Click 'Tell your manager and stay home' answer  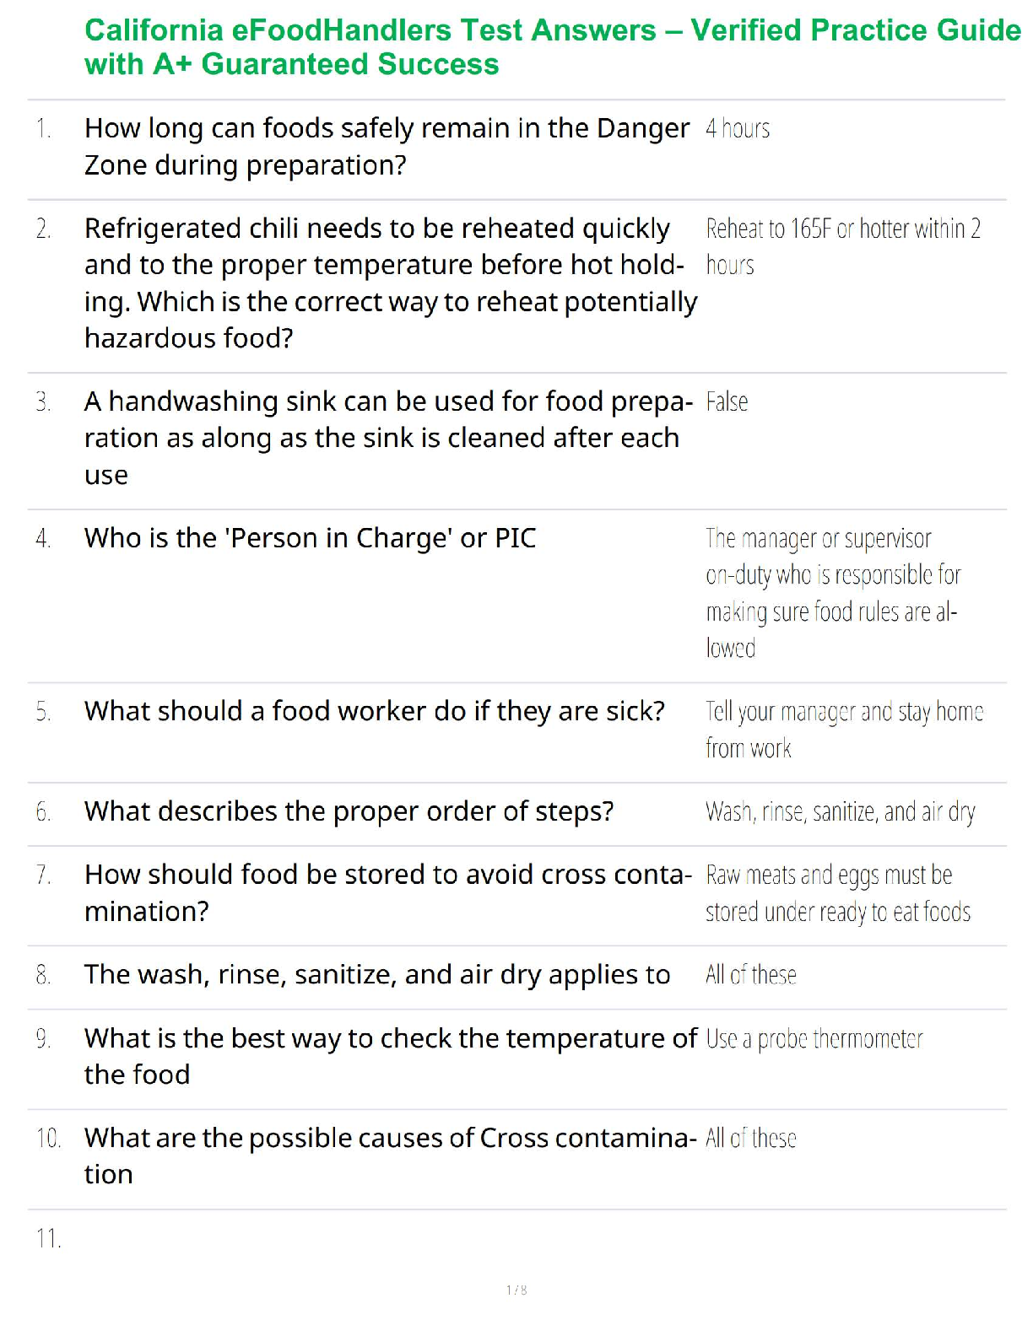tap(844, 730)
